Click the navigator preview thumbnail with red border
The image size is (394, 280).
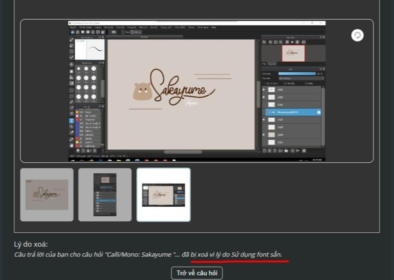(x=293, y=53)
